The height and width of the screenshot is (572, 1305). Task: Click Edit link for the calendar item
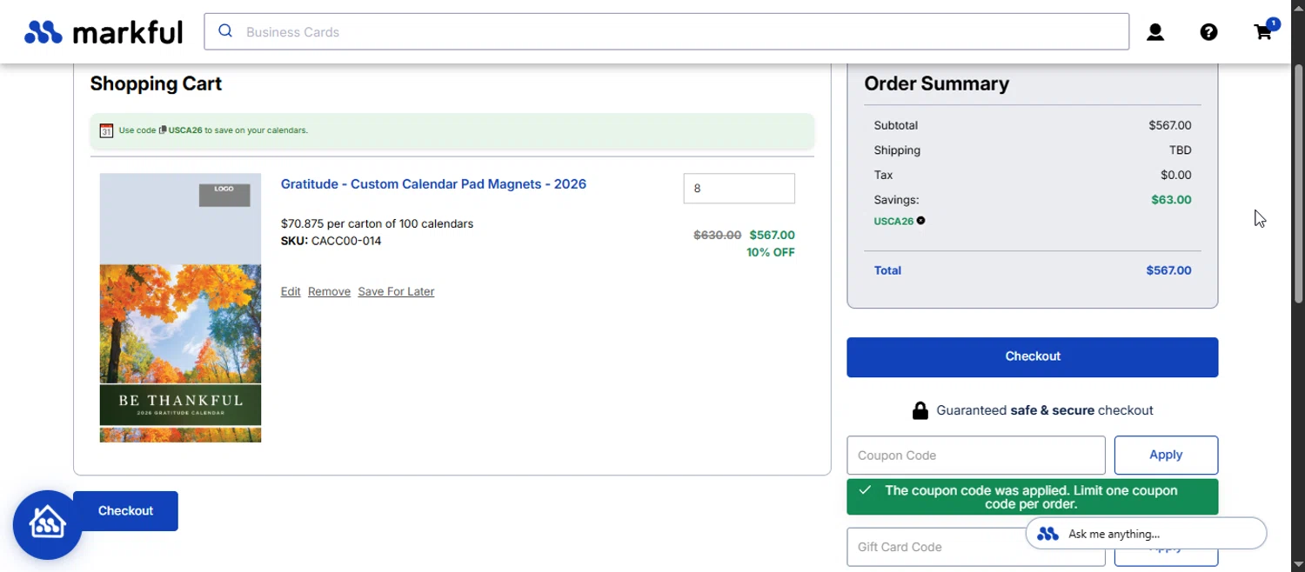(291, 292)
